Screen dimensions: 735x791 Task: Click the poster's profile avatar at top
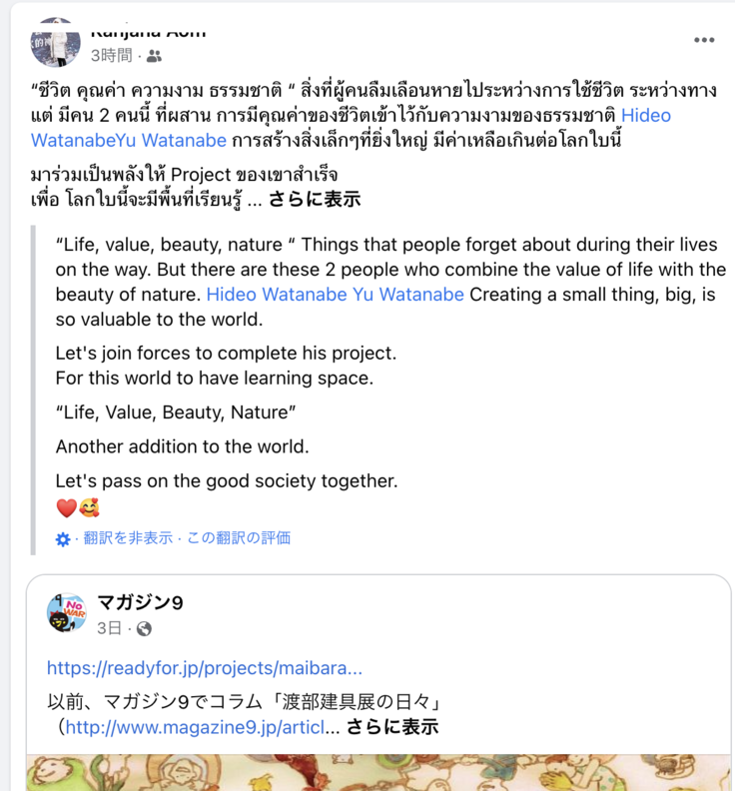(x=56, y=42)
